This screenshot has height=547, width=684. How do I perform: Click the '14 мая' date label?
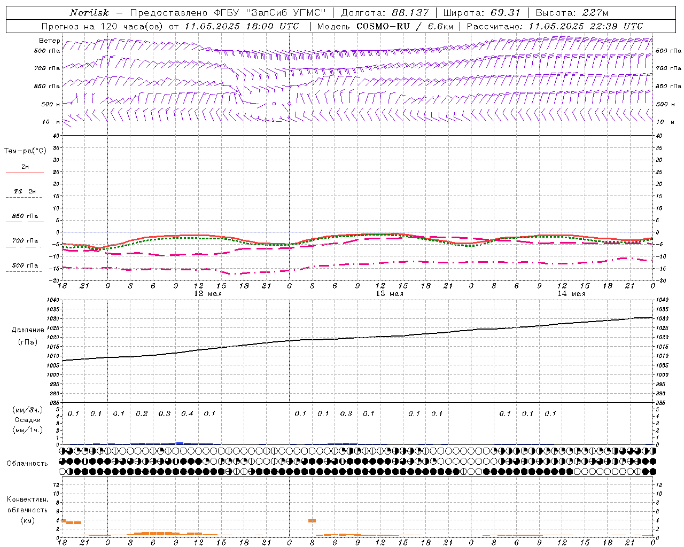(x=571, y=294)
